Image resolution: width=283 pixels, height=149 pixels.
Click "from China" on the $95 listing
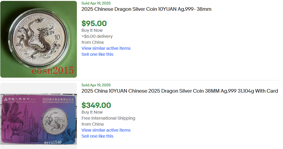pos(92,42)
